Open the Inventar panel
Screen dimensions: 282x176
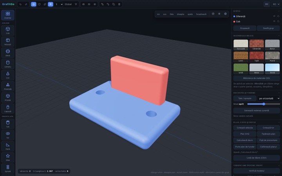8,15
